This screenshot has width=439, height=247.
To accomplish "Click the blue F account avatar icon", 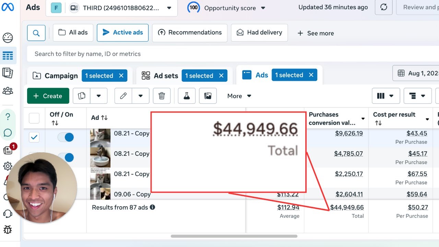I will (x=56, y=8).
